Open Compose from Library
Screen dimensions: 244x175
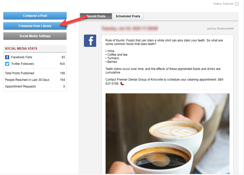tap(35, 26)
